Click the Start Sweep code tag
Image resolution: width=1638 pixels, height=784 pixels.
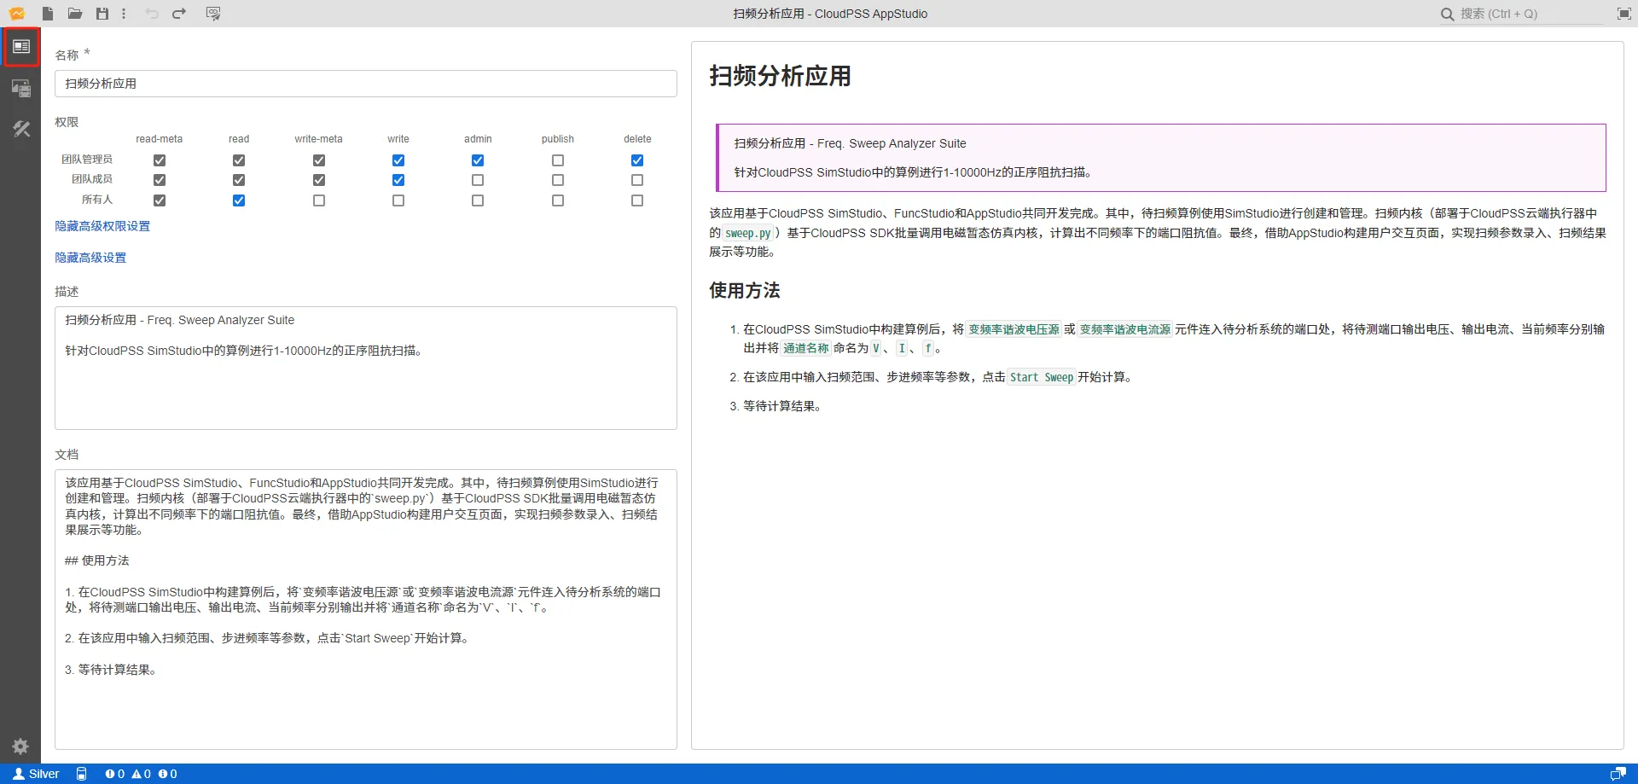tap(1042, 377)
